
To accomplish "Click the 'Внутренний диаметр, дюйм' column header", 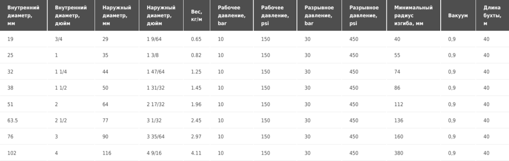I will click(x=72, y=16).
